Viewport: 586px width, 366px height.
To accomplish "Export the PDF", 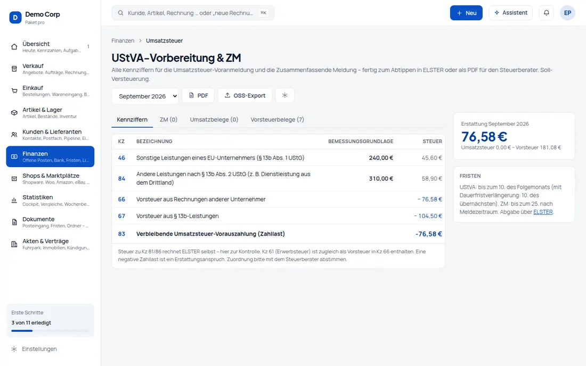I will [198, 96].
